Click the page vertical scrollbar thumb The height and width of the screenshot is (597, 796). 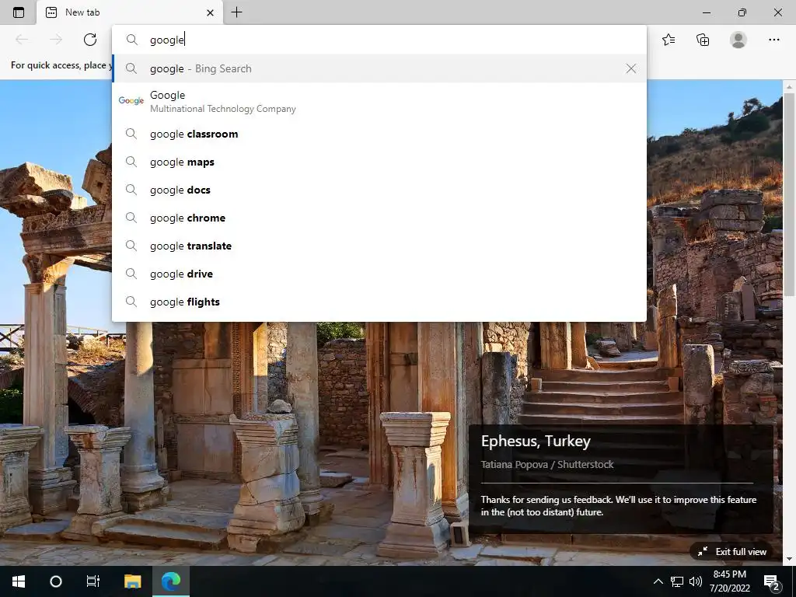(789, 193)
